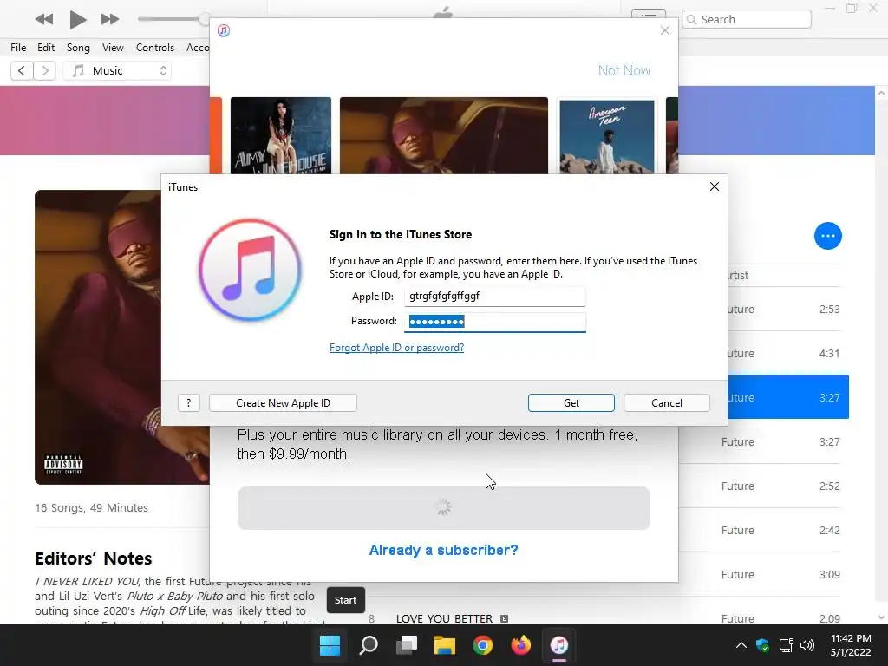Click Create New Apple ID button
888x666 pixels.
tap(283, 402)
